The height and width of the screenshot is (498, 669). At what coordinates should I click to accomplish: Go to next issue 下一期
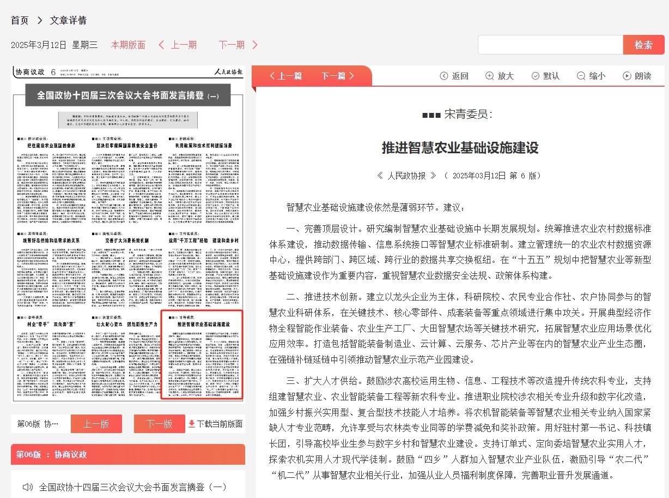pos(238,45)
